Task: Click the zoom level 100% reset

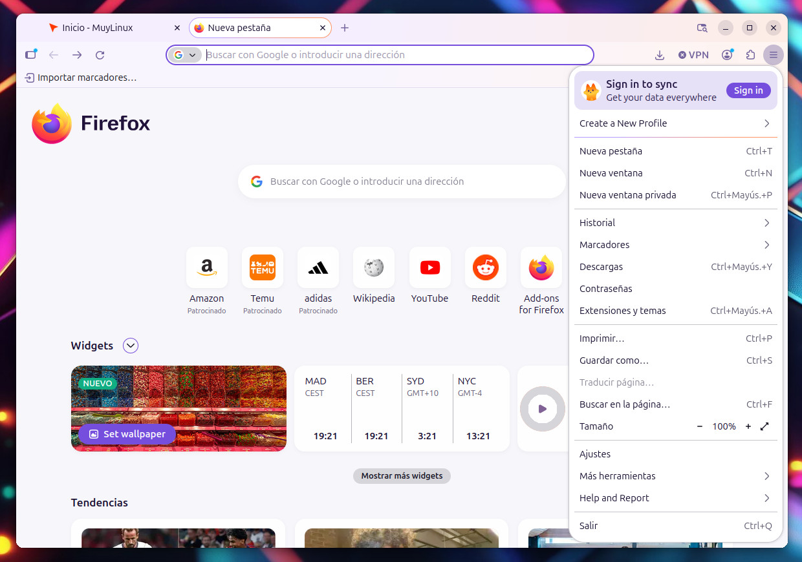Action: click(x=724, y=426)
